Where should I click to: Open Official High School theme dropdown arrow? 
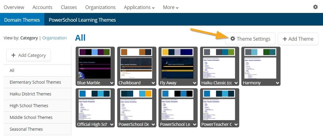click(112, 124)
